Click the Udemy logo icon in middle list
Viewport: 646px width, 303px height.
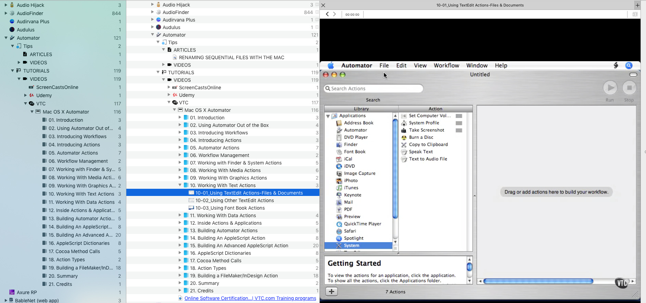pos(175,95)
